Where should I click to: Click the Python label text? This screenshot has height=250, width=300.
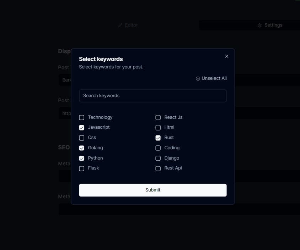point(95,158)
